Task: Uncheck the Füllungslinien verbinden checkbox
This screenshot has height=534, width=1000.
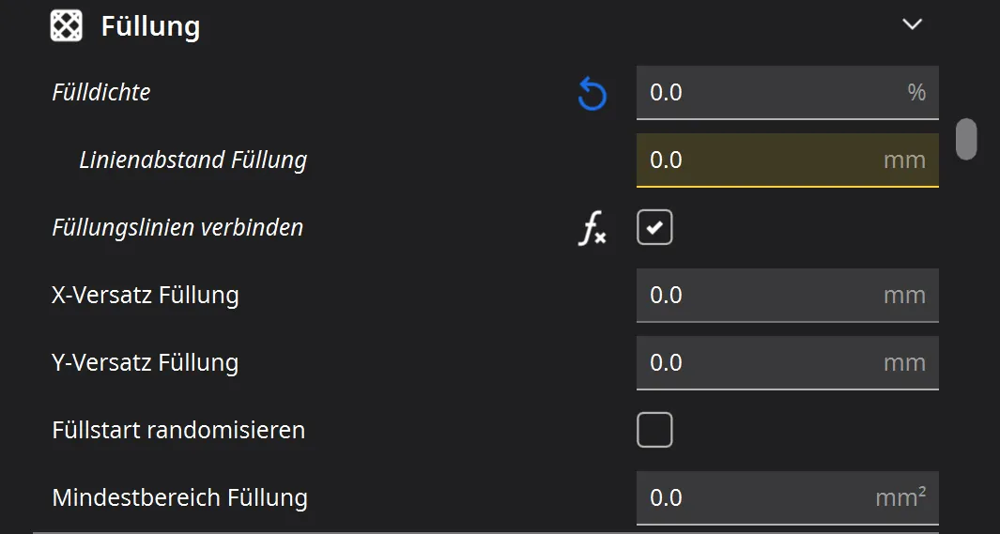Action: tap(654, 228)
